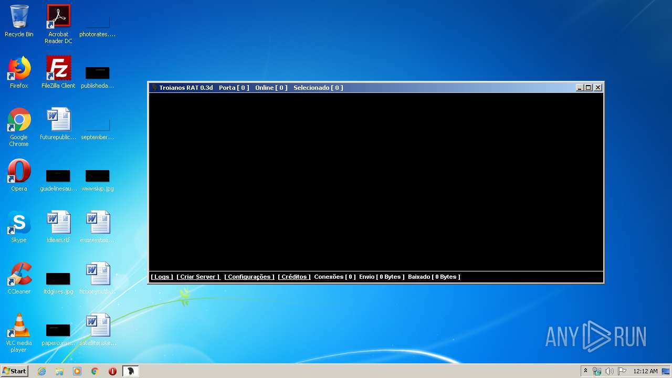The image size is (672, 378).
Task: Click Conexões [ 0 ] status text
Action: 335,277
